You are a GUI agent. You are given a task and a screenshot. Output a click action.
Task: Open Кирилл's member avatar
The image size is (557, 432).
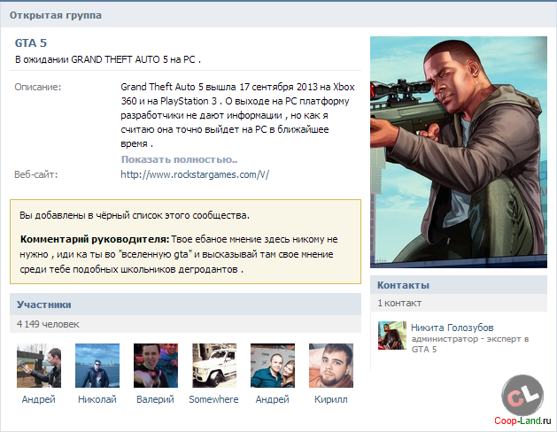click(x=331, y=366)
